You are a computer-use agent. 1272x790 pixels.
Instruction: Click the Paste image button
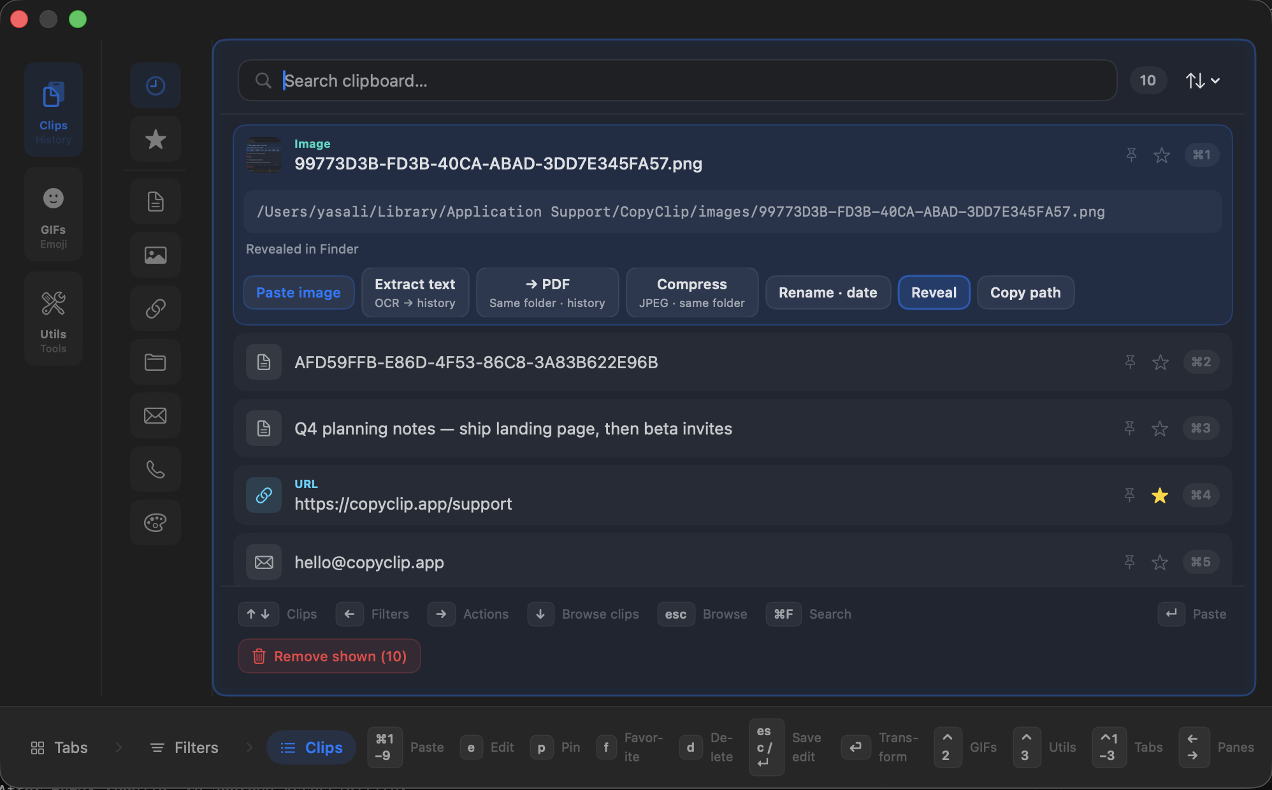[298, 292]
